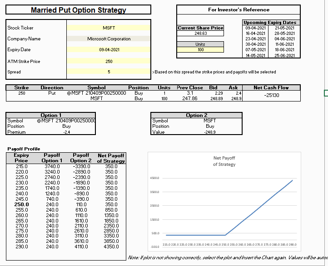The width and height of the screenshot is (328, 266).
Task: Click the Units input cell showing 100
Action: click(200, 50)
